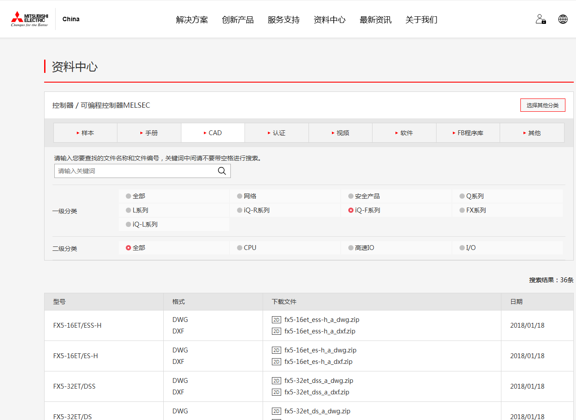Open the 解决方案 navigation menu
The width and height of the screenshot is (576, 420).
point(192,20)
